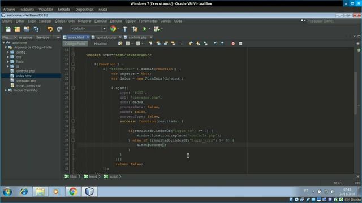Open the Refatorar menu

click(x=84, y=21)
